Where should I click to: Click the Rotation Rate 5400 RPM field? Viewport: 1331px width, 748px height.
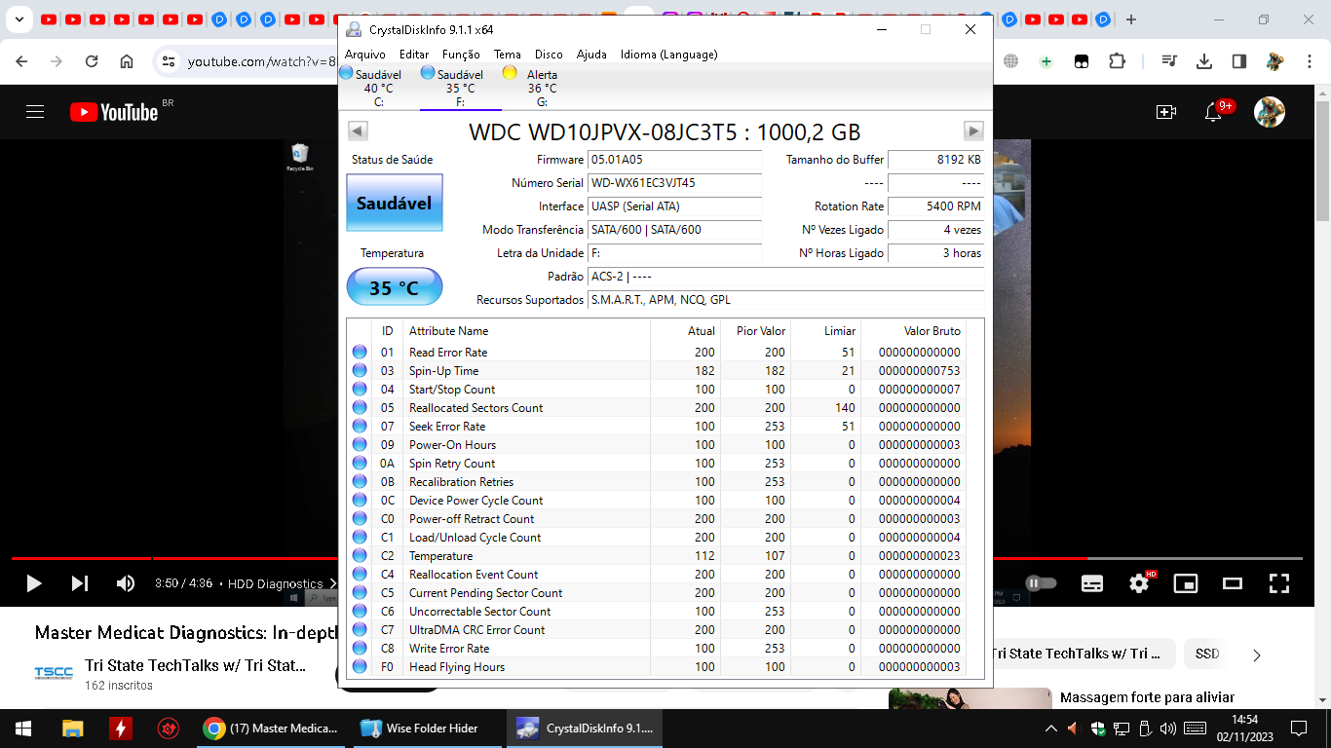click(x=935, y=206)
